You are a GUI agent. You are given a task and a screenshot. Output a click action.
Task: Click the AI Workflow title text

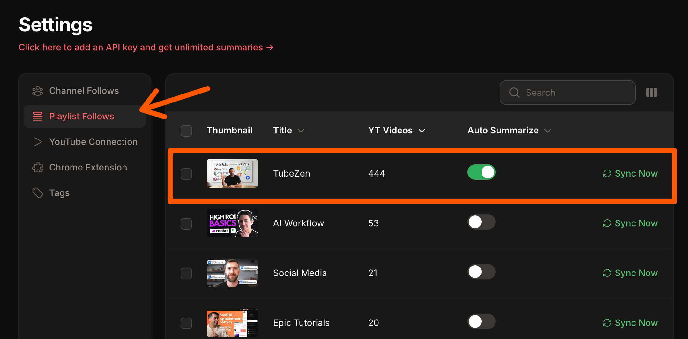point(298,223)
